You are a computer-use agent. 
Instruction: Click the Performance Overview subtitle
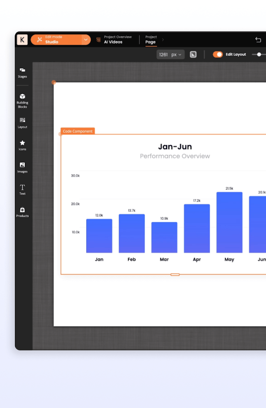click(175, 156)
